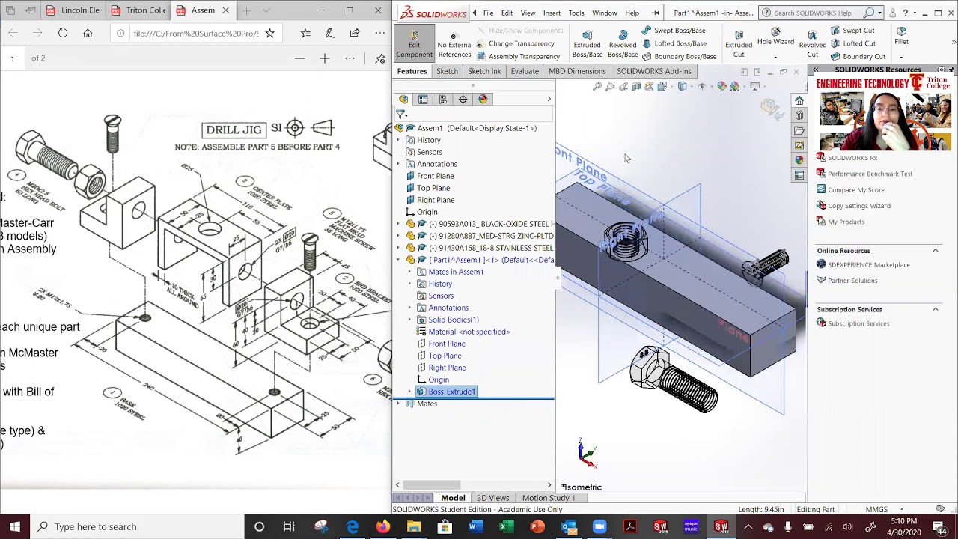This screenshot has height=539, width=958.
Task: Collapse Subscription Services section
Action: click(x=935, y=309)
